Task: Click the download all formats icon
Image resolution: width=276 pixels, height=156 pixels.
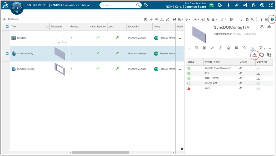Action: 269,55
